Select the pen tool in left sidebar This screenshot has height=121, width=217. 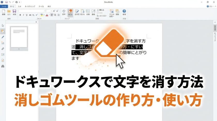3,37
